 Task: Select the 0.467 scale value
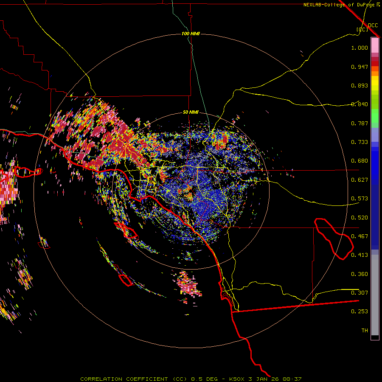[x=360, y=236]
